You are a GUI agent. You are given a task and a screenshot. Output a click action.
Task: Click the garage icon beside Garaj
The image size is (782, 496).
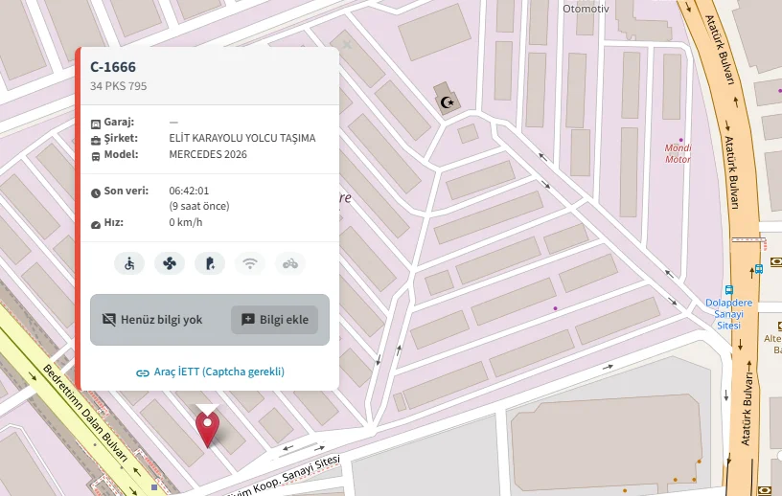point(96,123)
